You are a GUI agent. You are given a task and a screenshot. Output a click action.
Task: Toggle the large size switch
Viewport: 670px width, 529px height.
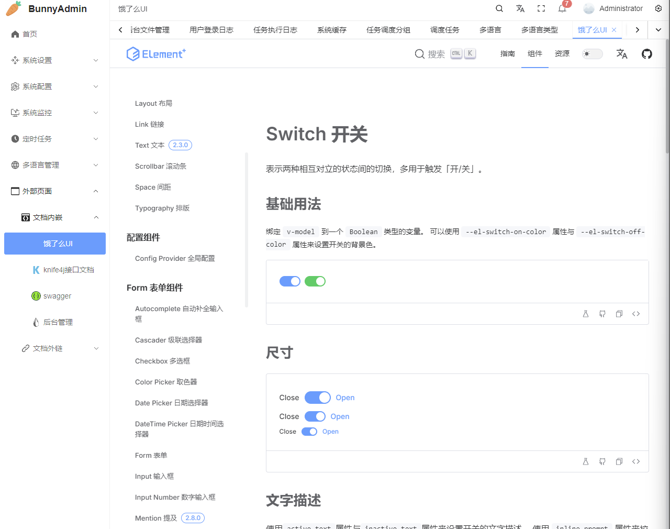tap(318, 398)
